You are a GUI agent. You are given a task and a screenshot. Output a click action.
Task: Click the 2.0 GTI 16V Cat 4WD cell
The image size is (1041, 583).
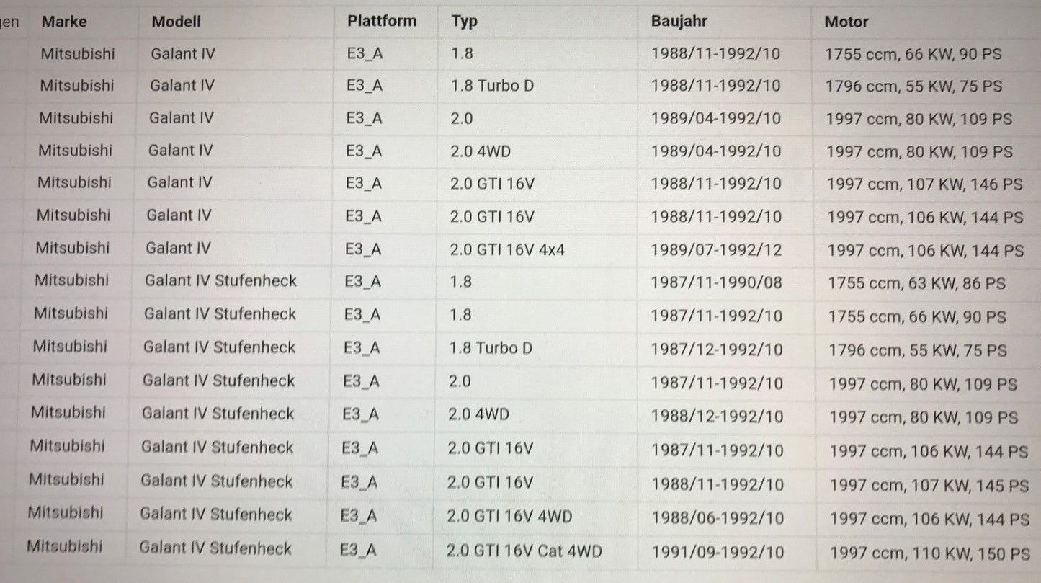[524, 552]
